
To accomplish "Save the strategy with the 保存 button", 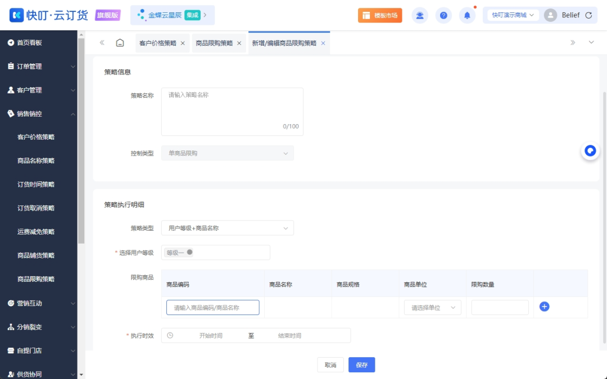I will pyautogui.click(x=361, y=364).
